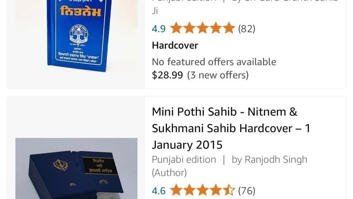The height and width of the screenshot is (199, 353).
Task: Click the $28.99 price
Action: [x=167, y=75]
